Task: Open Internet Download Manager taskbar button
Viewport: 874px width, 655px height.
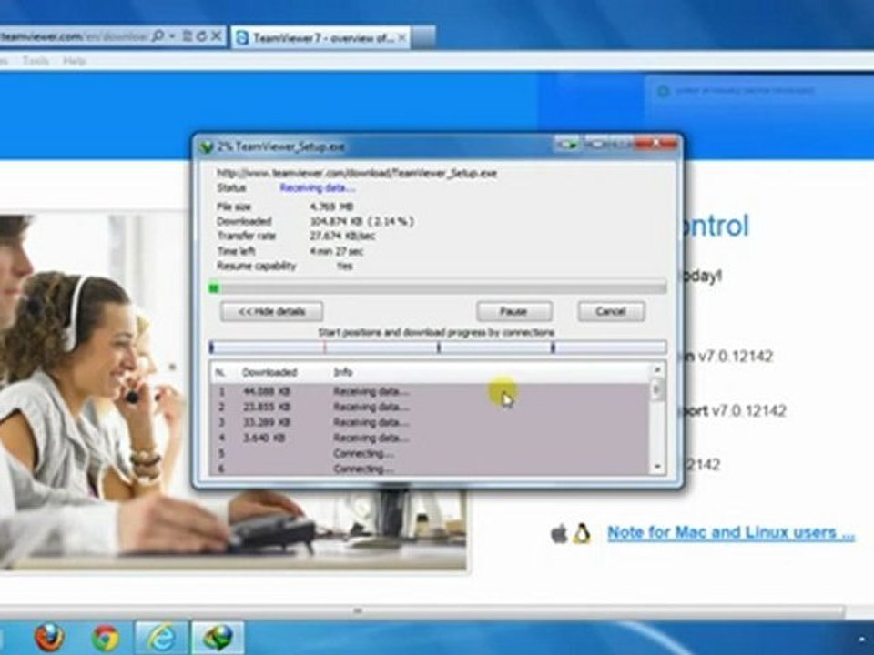Action: point(218,638)
